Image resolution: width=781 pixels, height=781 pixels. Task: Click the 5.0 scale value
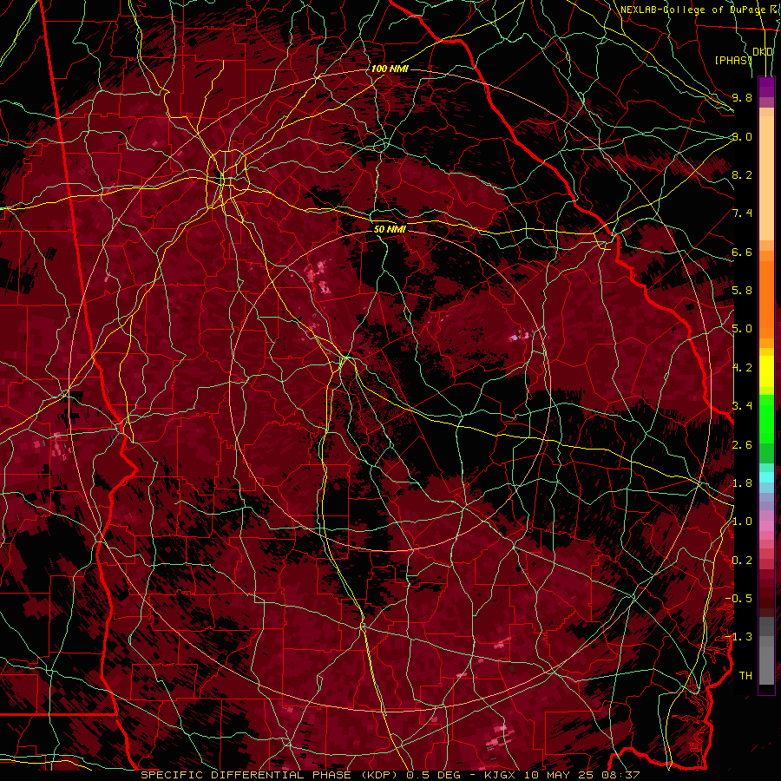[x=742, y=329]
